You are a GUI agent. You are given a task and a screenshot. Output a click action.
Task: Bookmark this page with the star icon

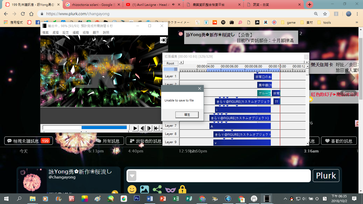(x=325, y=14)
